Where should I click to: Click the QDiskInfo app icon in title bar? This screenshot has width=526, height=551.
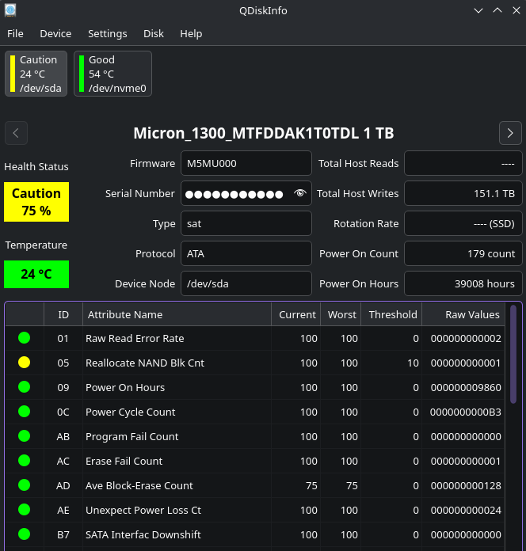(10, 10)
